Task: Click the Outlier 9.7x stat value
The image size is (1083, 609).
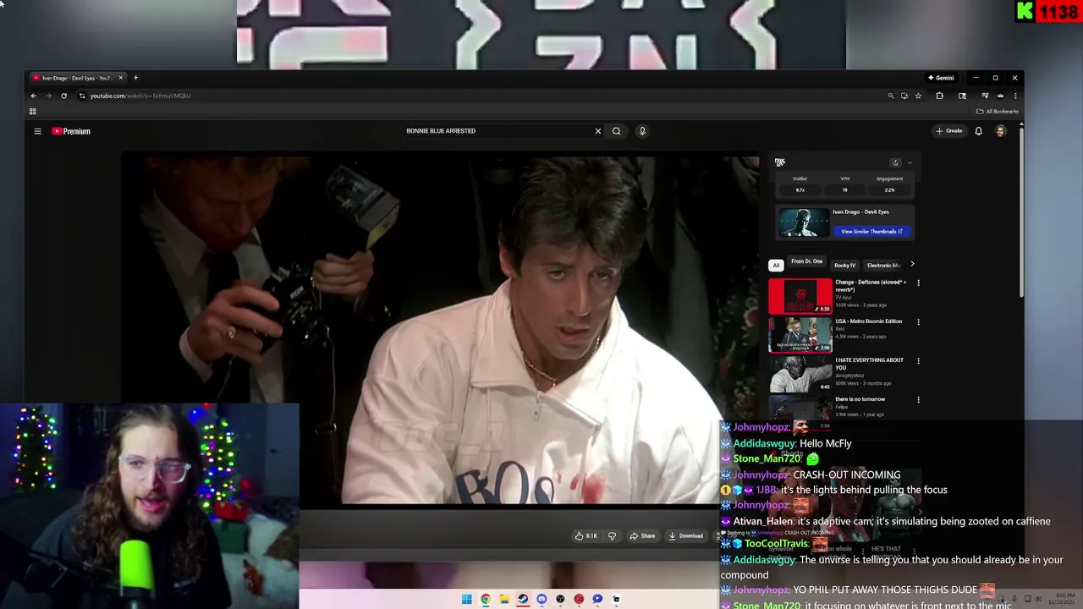Action: pos(800,190)
